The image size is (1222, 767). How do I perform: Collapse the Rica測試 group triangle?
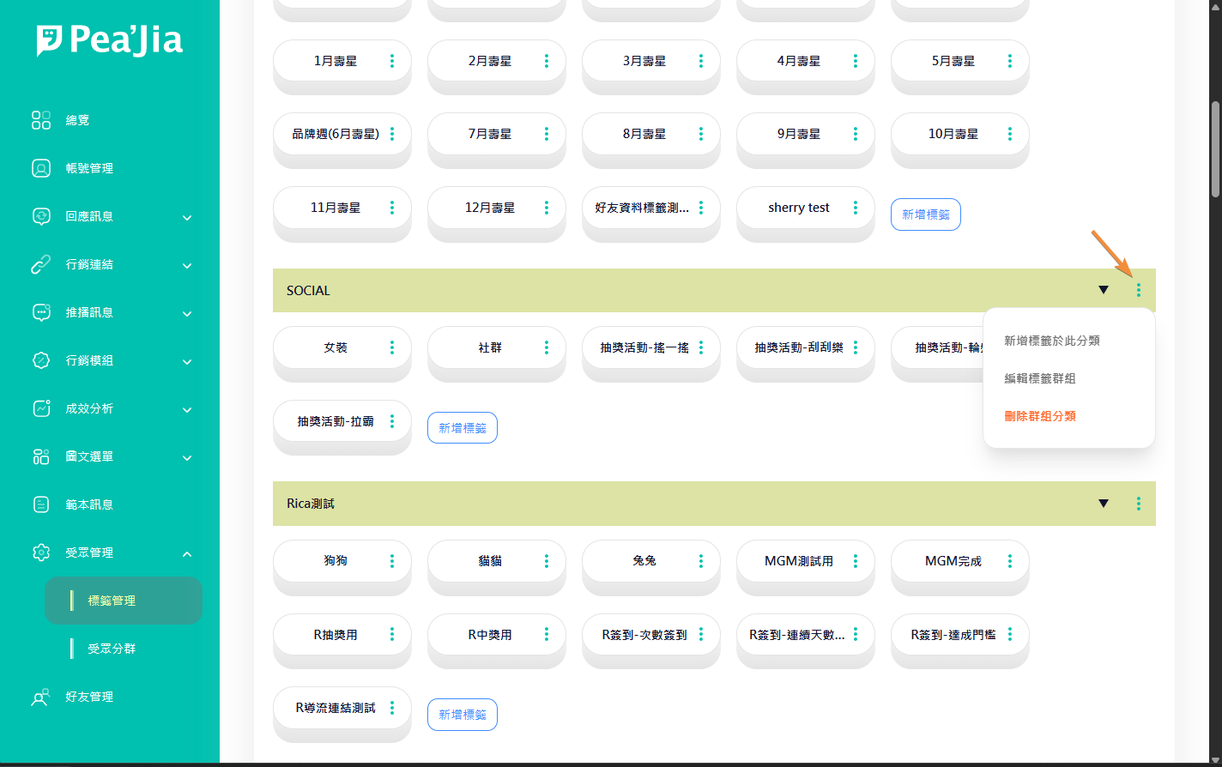pos(1104,504)
